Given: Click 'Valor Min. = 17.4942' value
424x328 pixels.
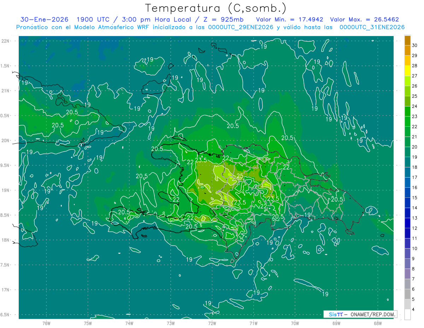Looking at the screenshot, I should click(x=289, y=19).
